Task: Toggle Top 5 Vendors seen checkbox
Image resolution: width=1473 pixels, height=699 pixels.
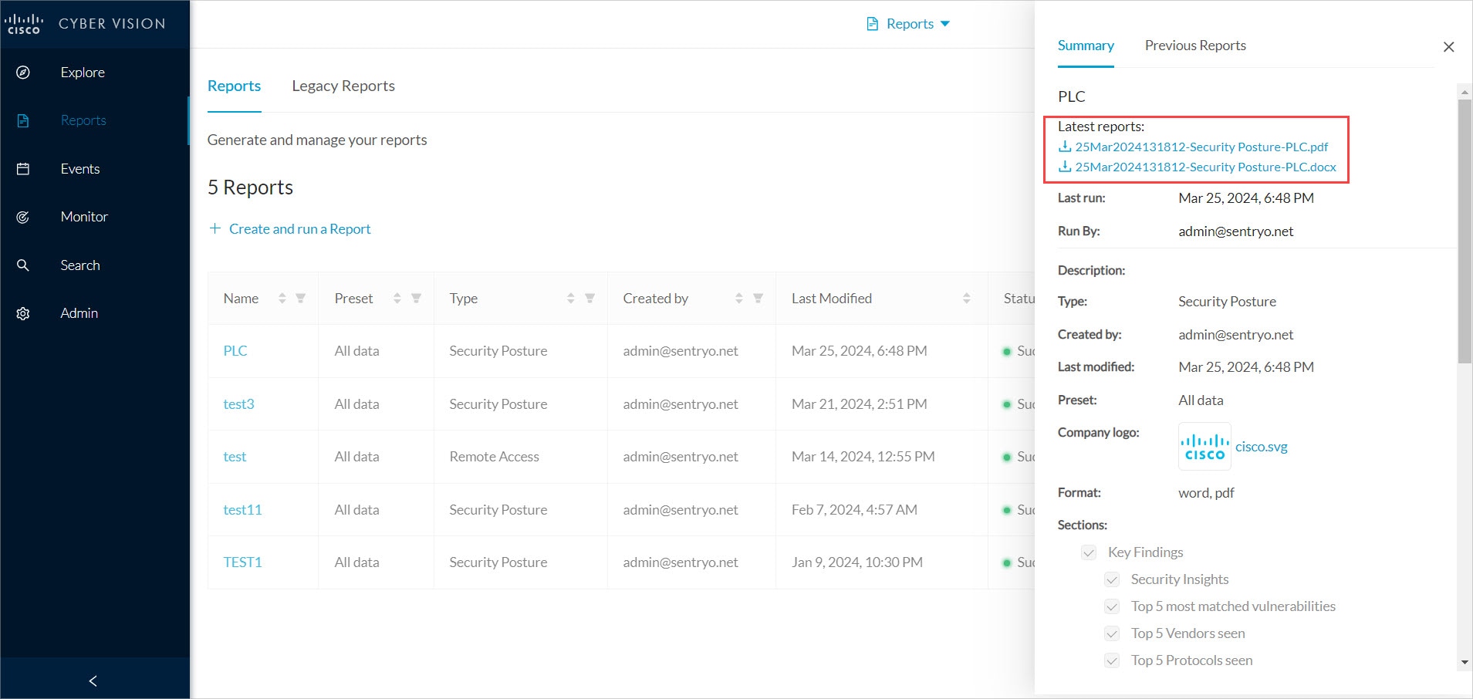Action: tap(1112, 633)
